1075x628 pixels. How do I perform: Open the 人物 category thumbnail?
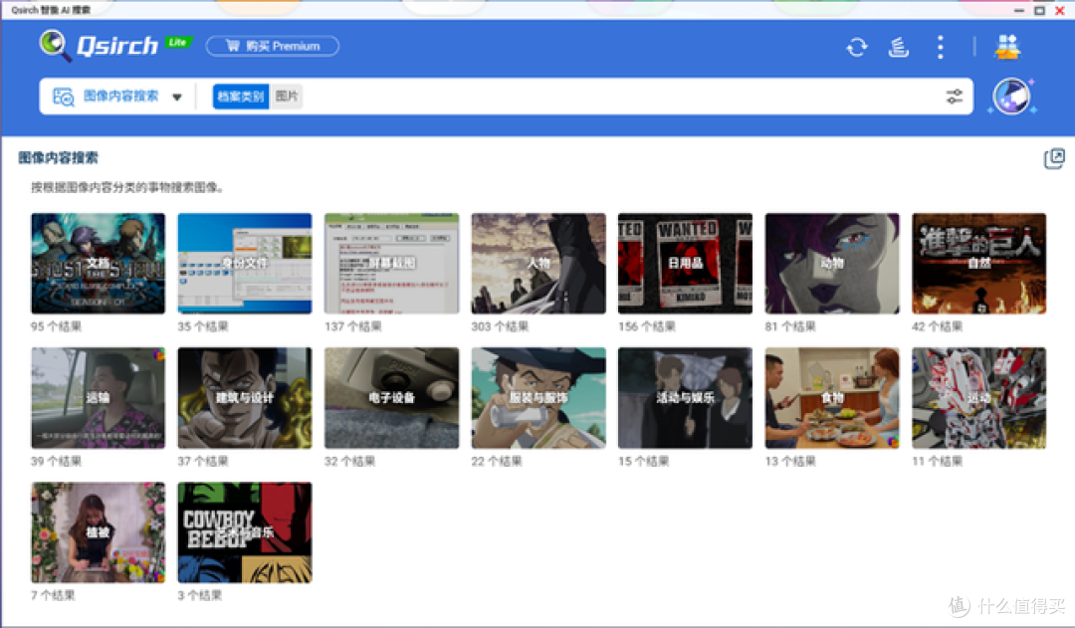538,264
